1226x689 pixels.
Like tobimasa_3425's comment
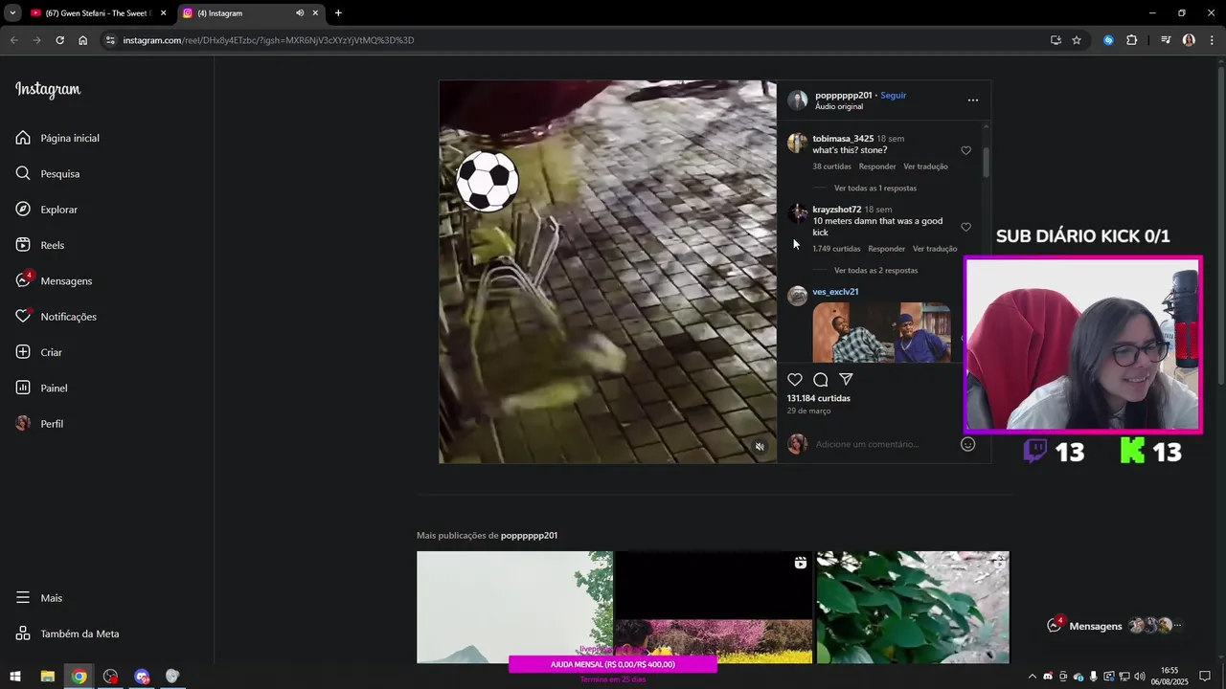[x=965, y=151]
